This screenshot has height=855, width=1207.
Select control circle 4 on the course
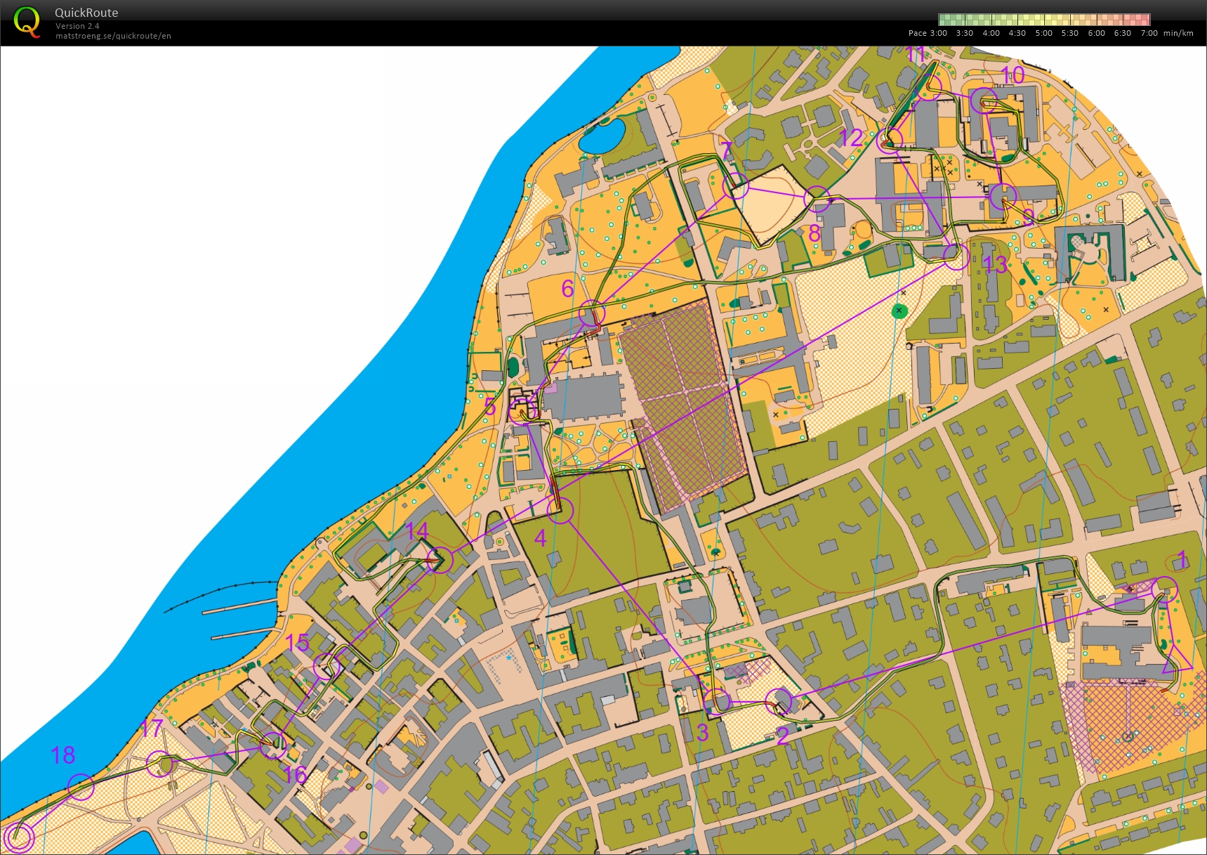tap(560, 511)
